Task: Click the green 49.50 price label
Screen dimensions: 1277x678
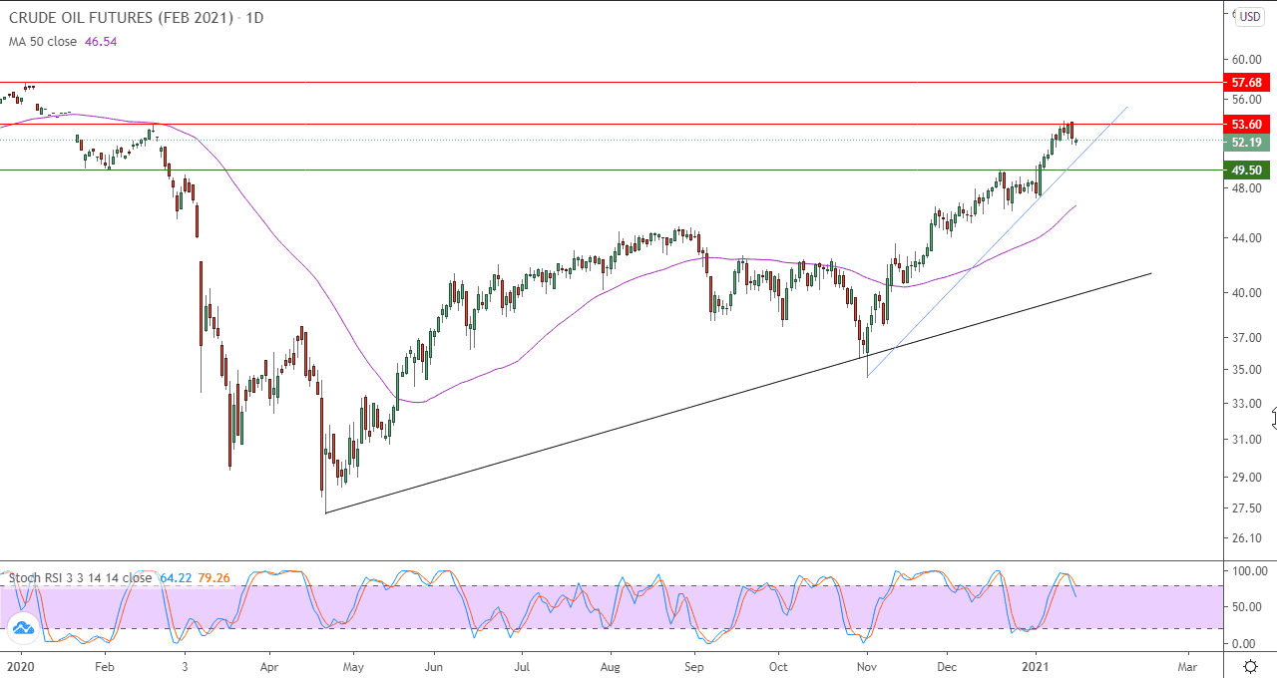Action: (x=1247, y=170)
